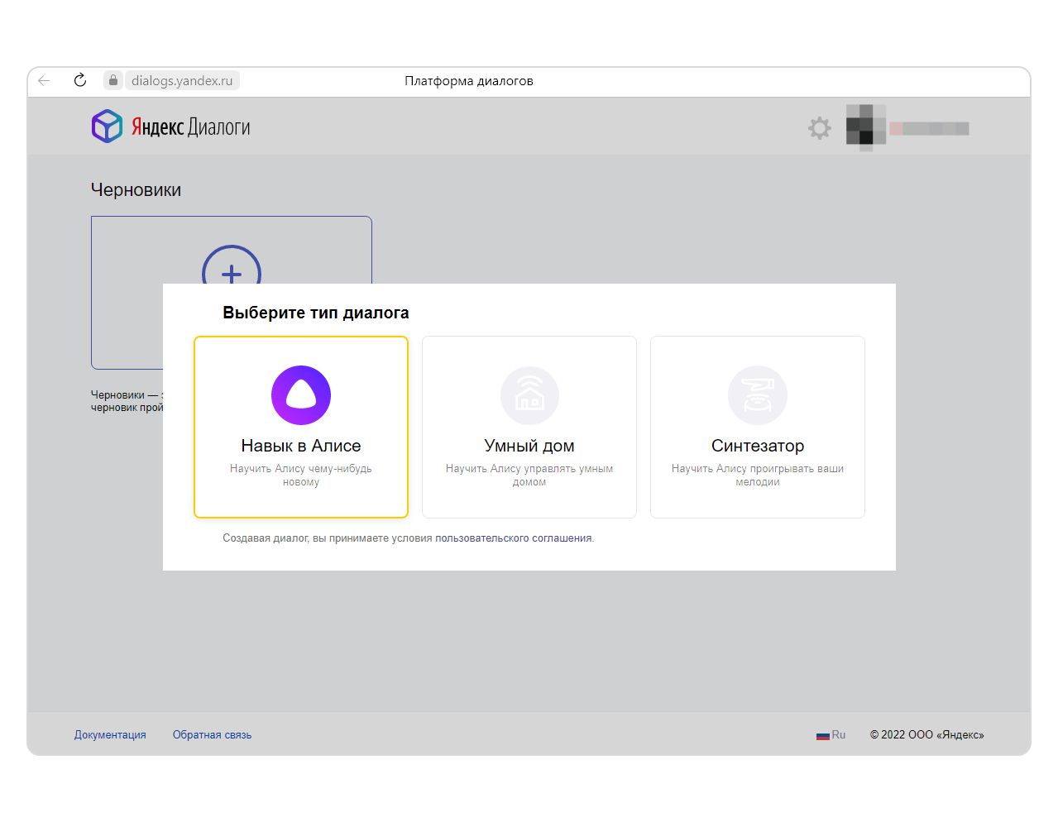
Task: Click the Платформа диалогов page title
Action: tap(469, 81)
